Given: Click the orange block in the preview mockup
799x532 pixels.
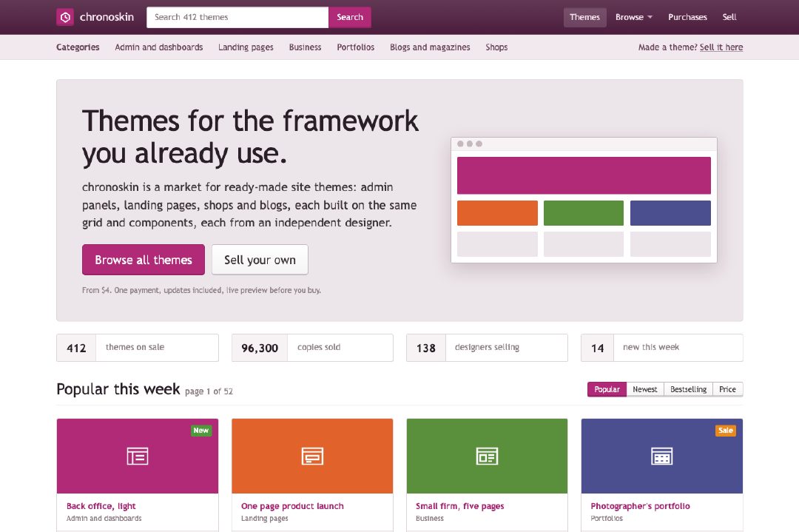Looking at the screenshot, I should (497, 213).
